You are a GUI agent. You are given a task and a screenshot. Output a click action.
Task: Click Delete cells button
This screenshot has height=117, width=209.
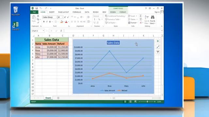tap(133, 19)
